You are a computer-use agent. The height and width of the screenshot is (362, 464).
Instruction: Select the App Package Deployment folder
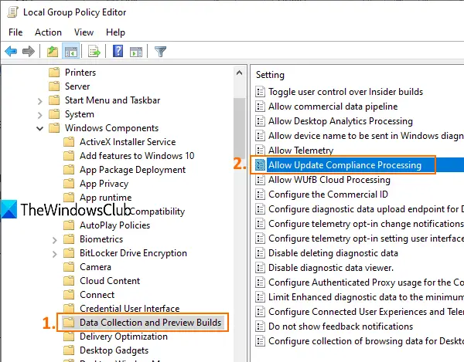(x=132, y=170)
